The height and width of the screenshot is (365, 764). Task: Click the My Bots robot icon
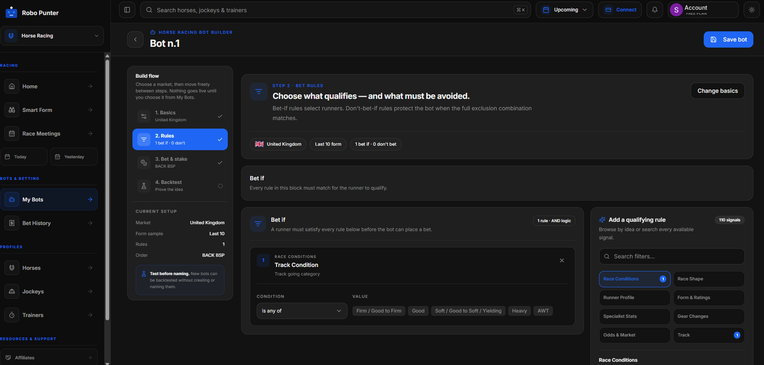click(12, 199)
